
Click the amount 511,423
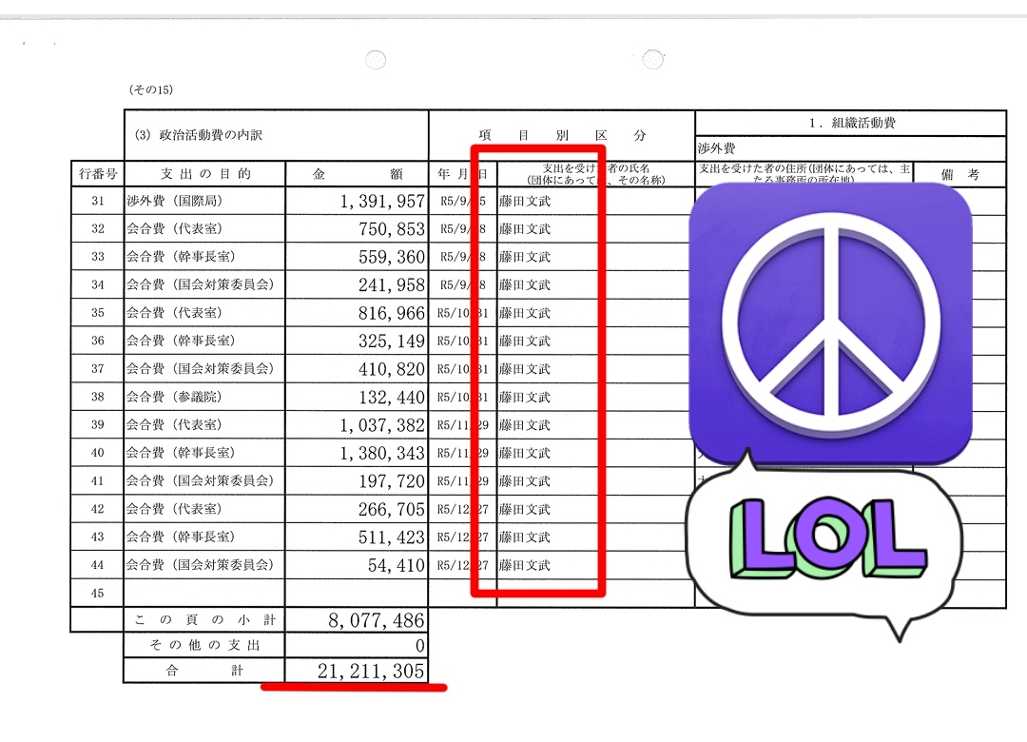(392, 537)
